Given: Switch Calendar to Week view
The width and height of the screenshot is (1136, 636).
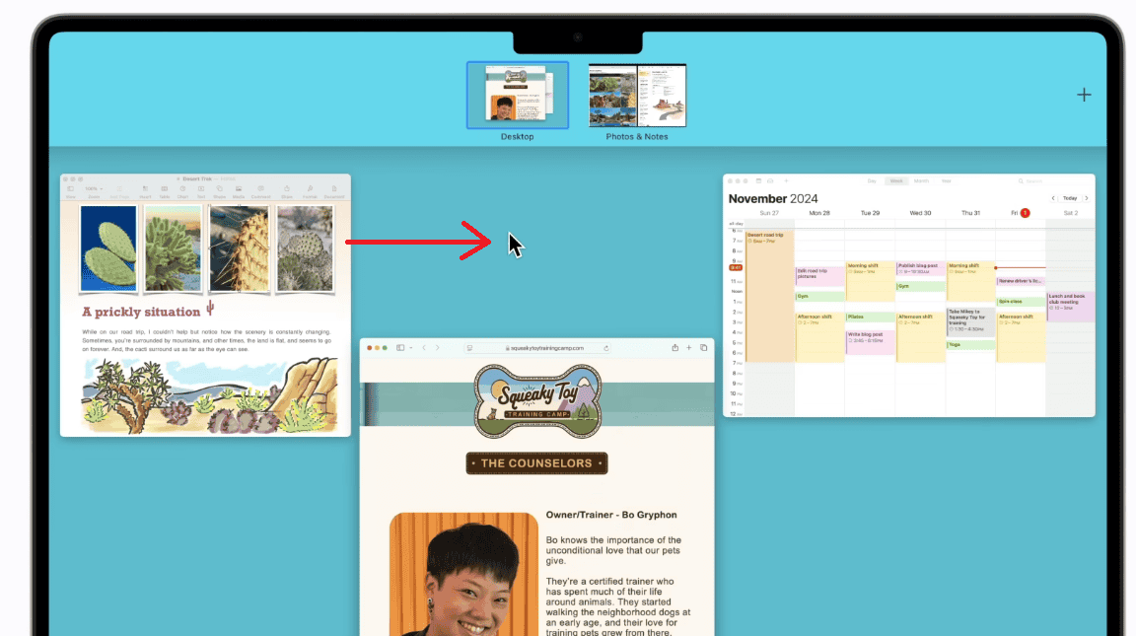Looking at the screenshot, I should pos(896,181).
